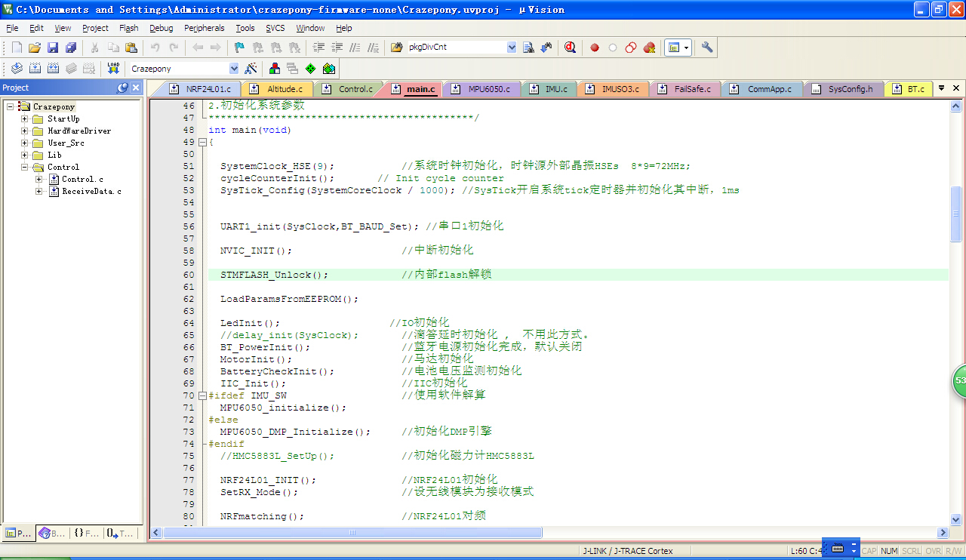Switch to the MPU6050.c editor tab

pyautogui.click(x=488, y=89)
